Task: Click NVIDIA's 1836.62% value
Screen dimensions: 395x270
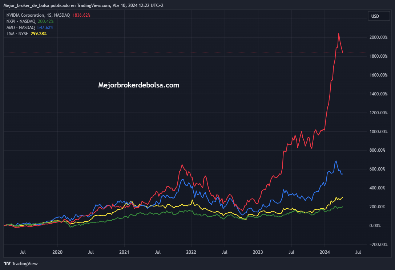Action: pos(81,15)
